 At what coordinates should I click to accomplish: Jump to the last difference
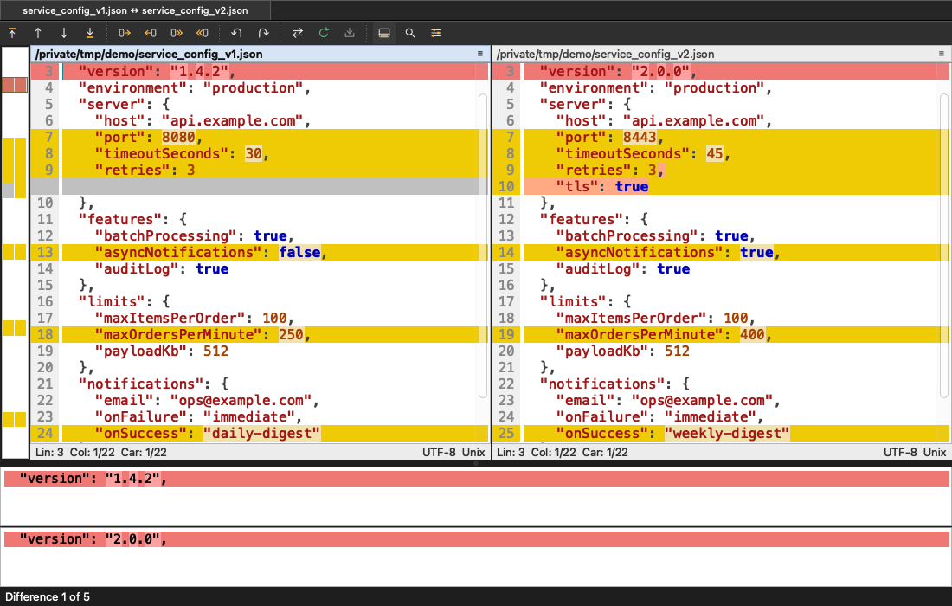click(x=90, y=33)
